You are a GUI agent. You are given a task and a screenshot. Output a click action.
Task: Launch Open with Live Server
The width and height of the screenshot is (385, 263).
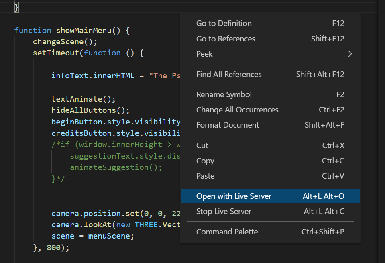(x=270, y=196)
